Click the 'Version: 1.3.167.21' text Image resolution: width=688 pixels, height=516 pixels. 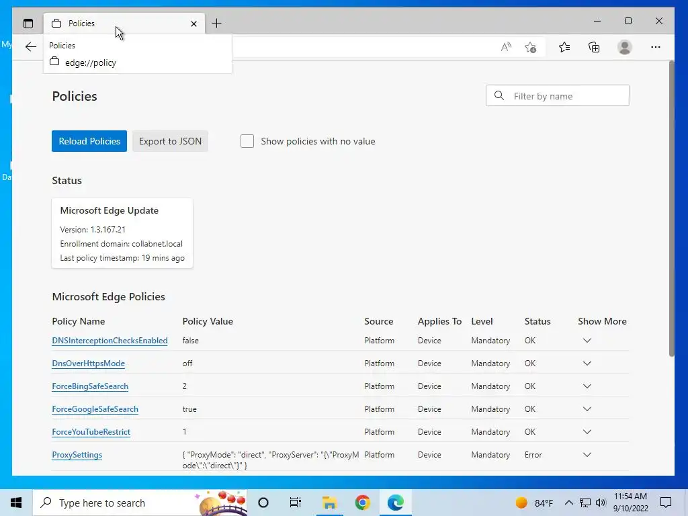93,230
